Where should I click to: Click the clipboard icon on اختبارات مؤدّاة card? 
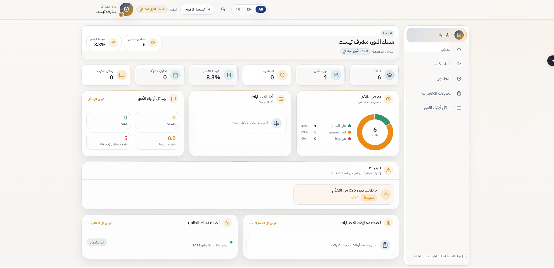point(176,75)
